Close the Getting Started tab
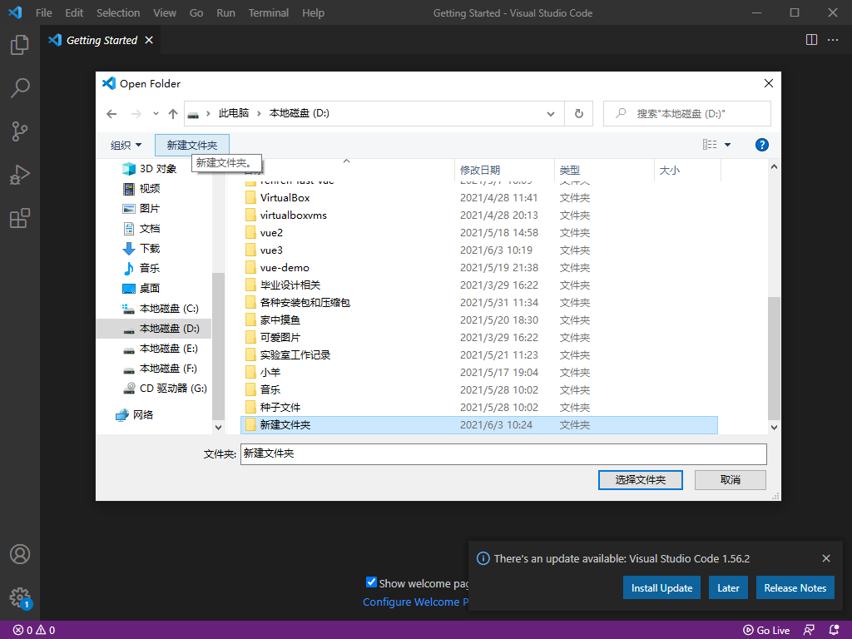 coord(149,40)
